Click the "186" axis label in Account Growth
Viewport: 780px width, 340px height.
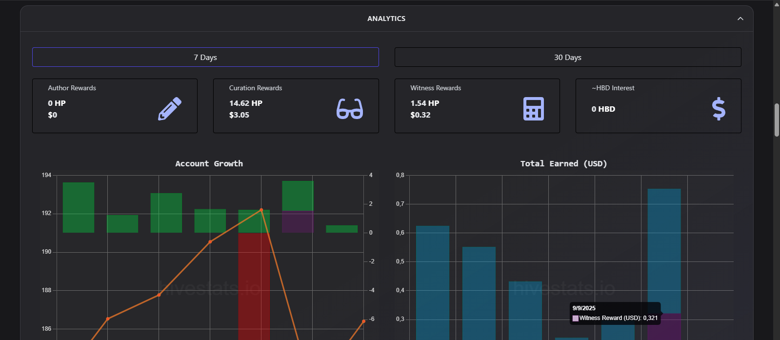tap(46, 329)
